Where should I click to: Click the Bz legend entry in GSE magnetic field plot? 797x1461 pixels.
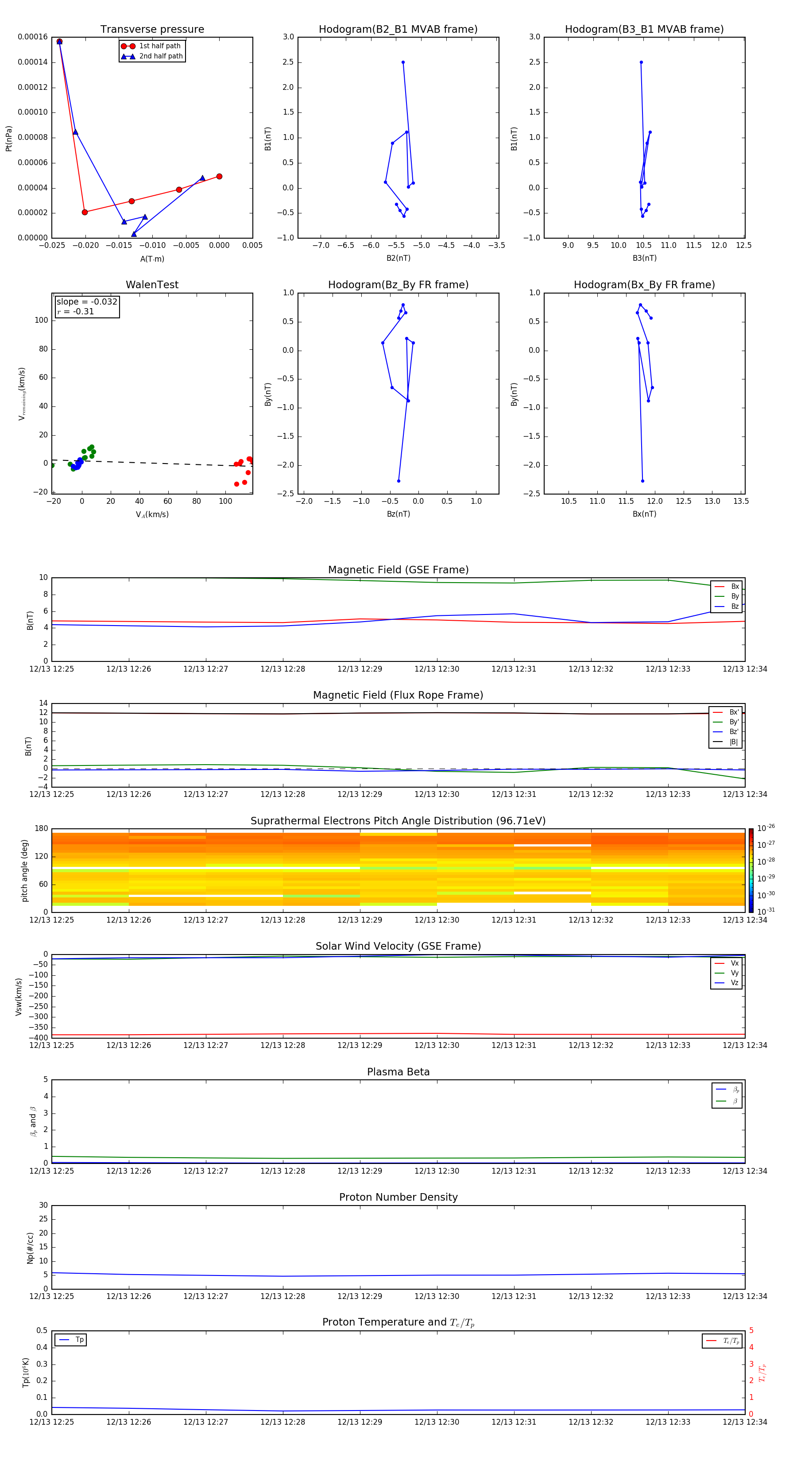point(727,606)
